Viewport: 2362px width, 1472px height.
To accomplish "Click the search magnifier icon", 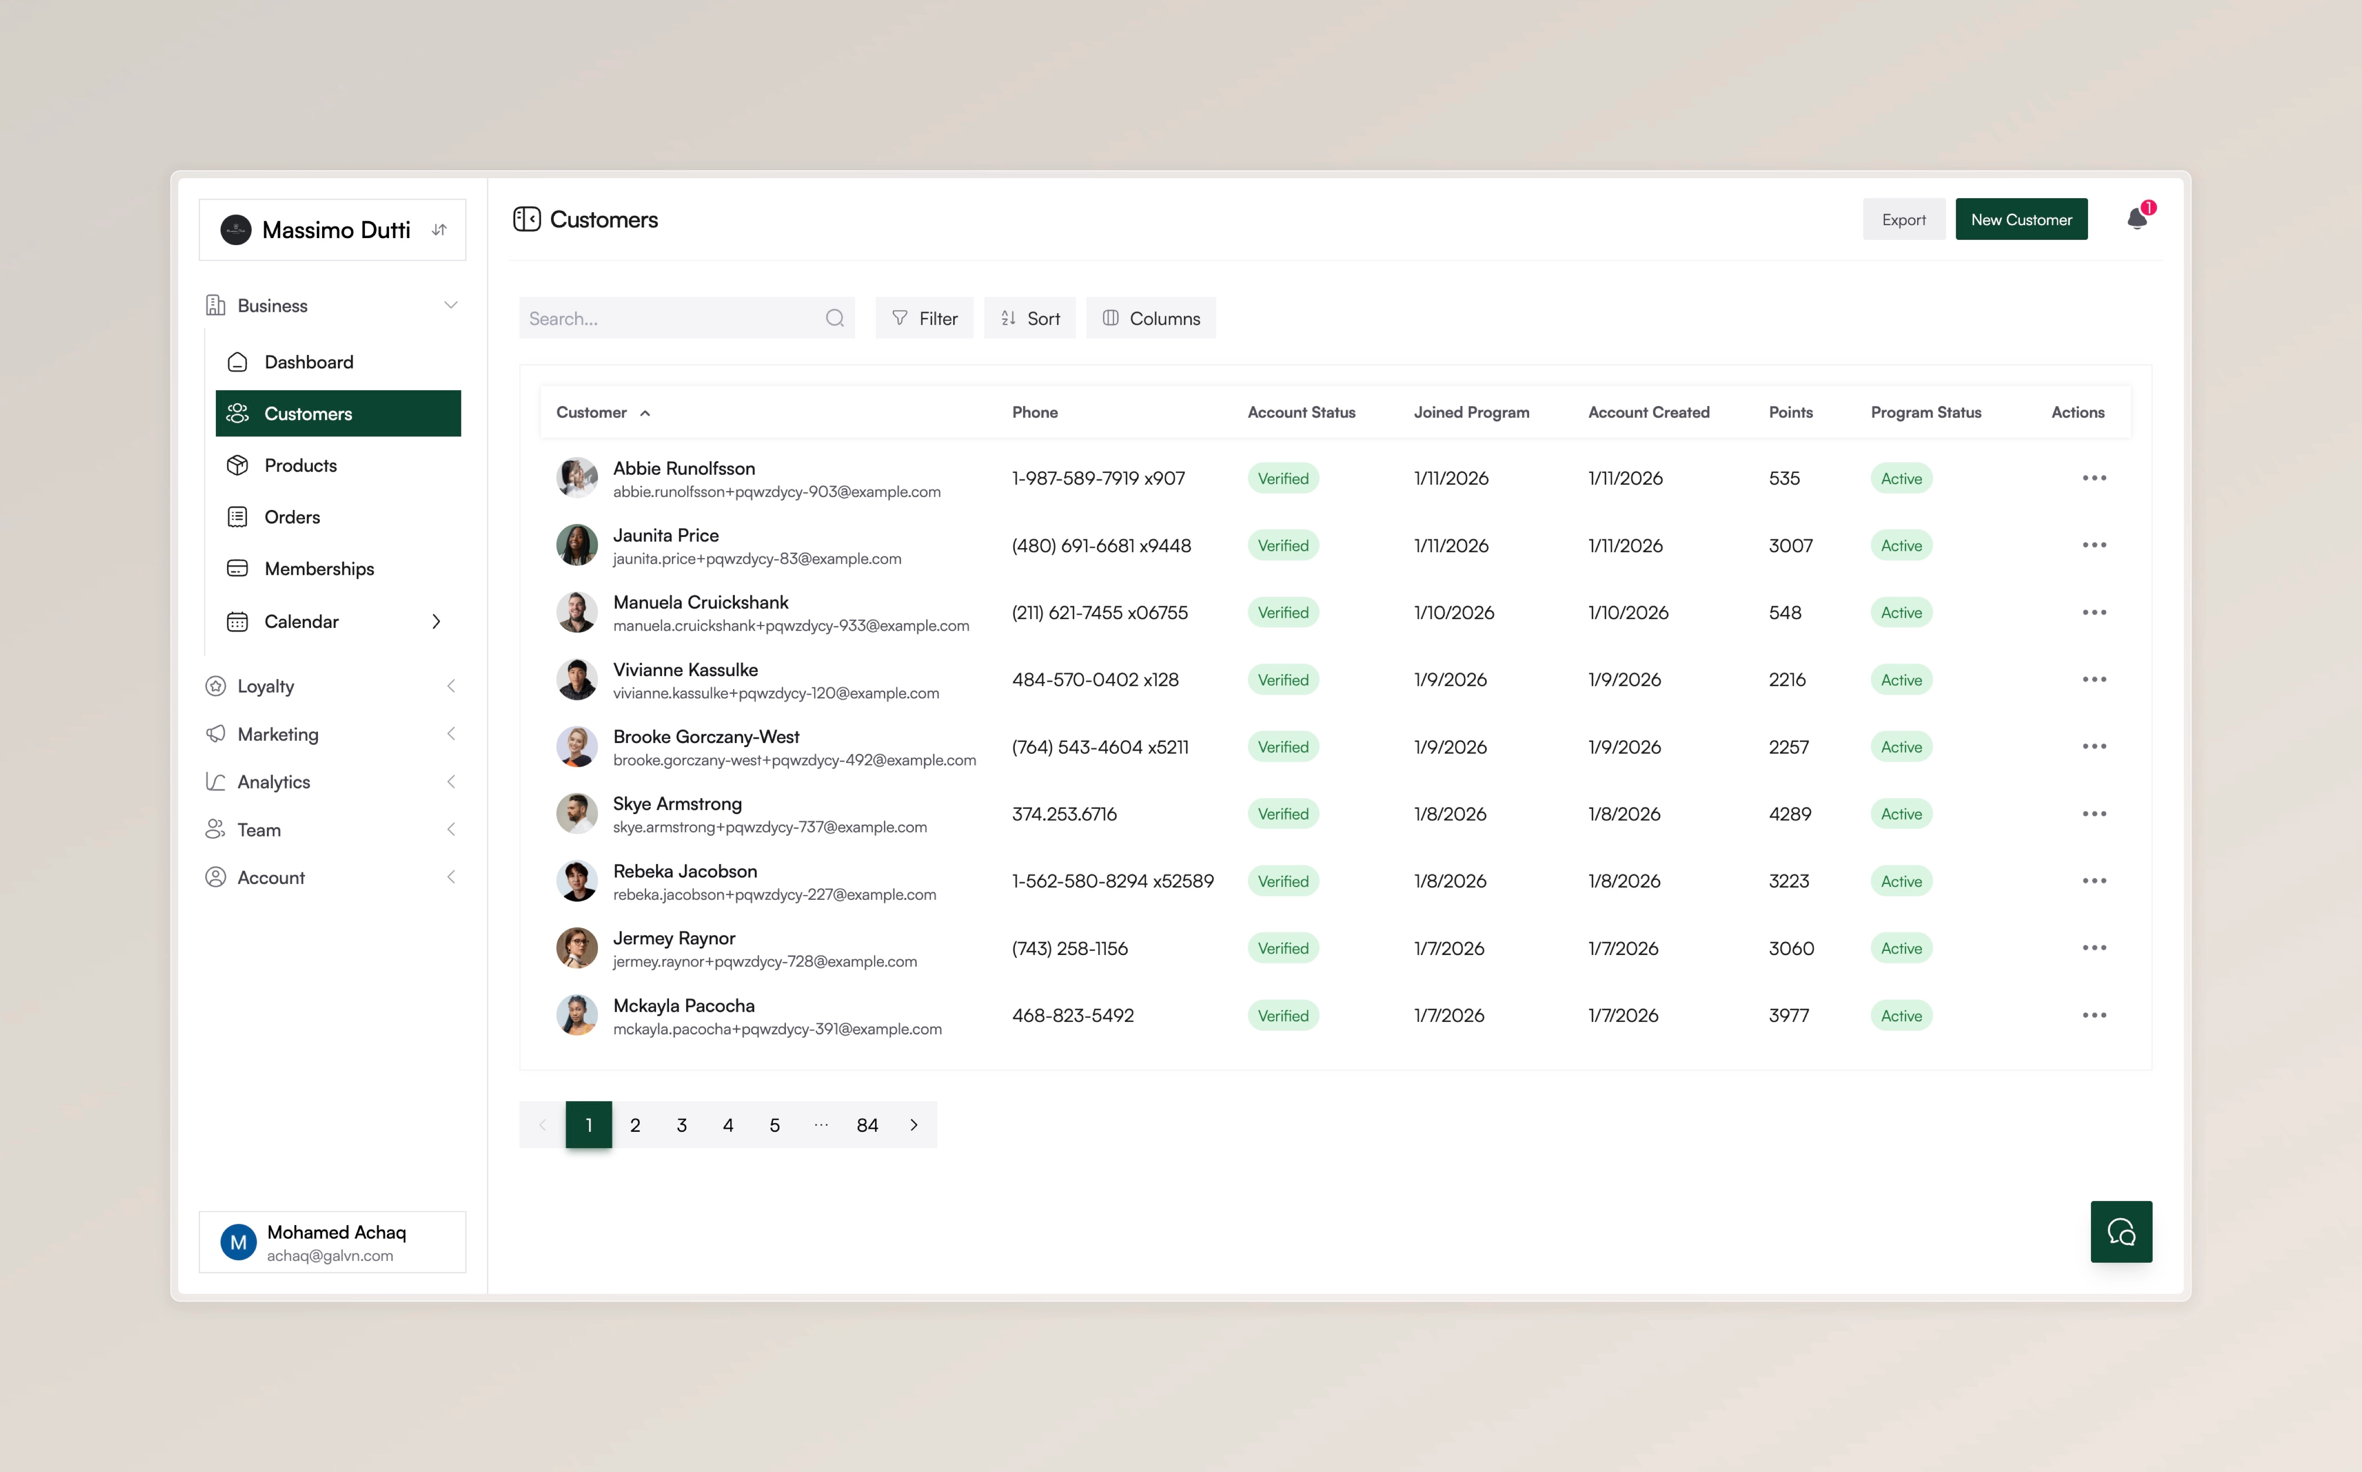I will point(834,317).
